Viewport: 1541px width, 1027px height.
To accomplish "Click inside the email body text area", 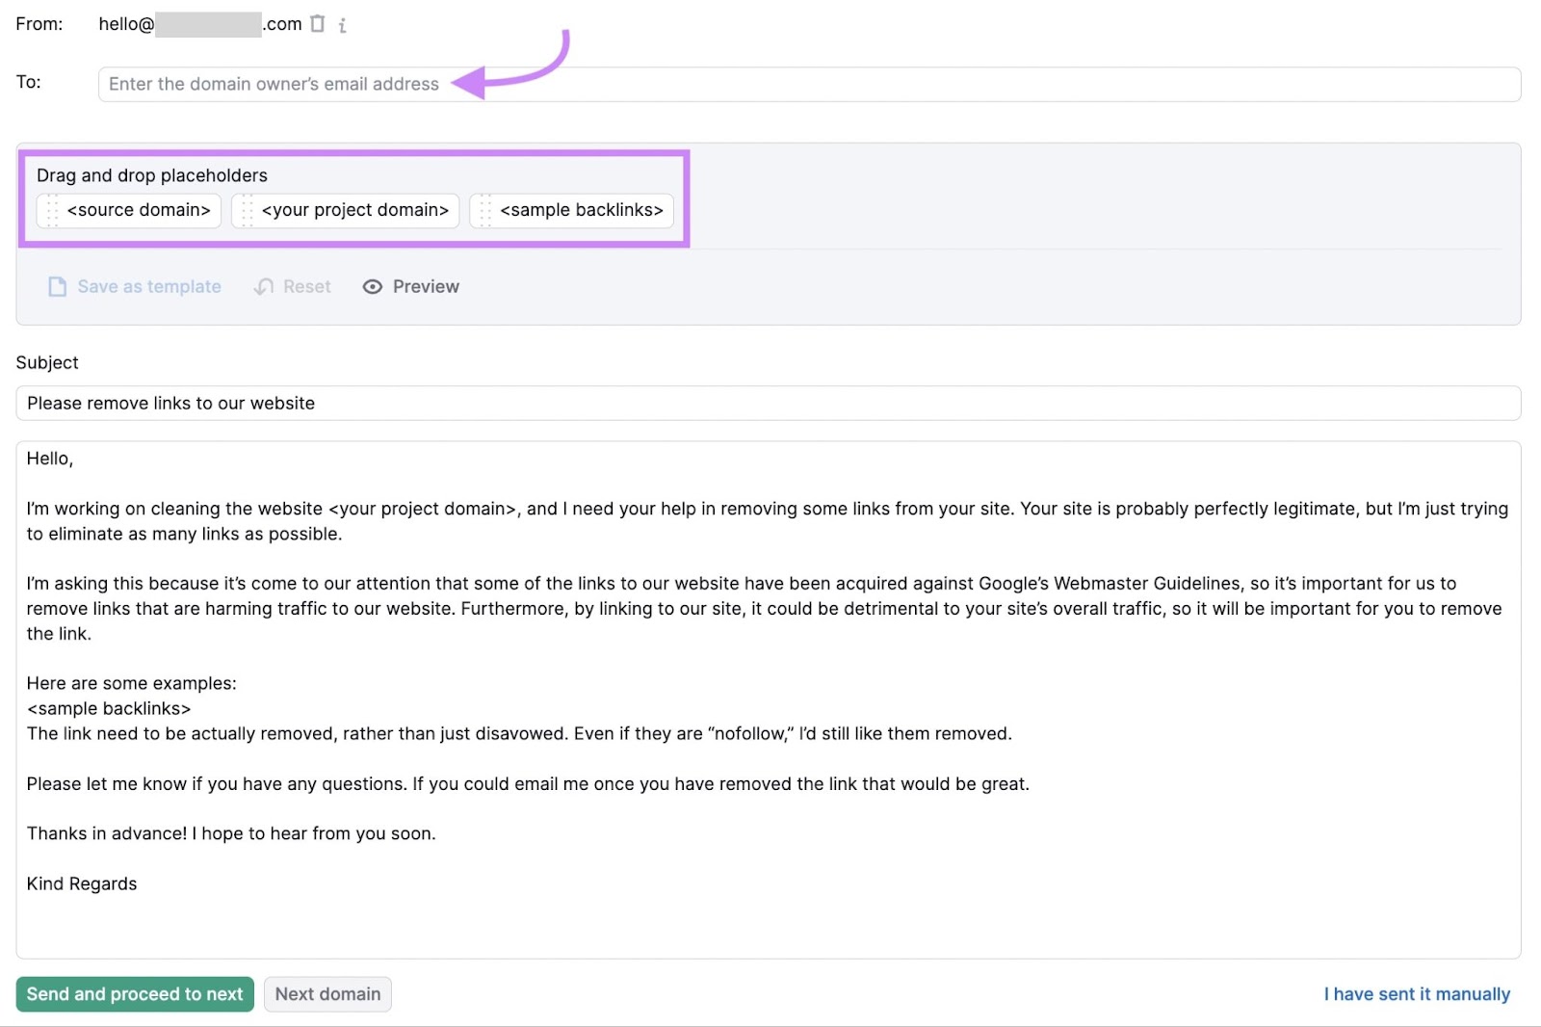I will (x=769, y=699).
